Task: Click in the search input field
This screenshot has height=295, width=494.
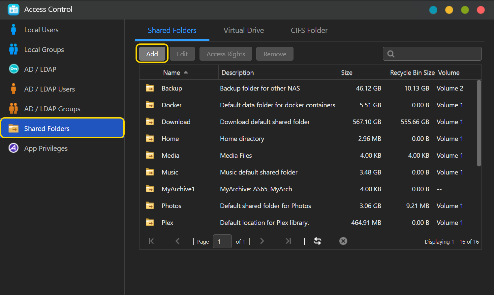Action: 432,54
